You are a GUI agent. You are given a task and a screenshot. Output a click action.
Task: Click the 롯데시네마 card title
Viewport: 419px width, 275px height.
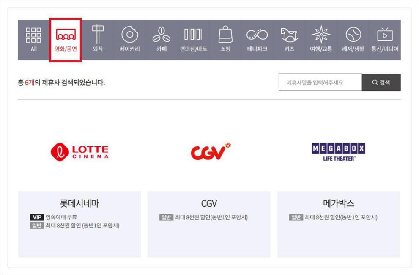pos(79,203)
